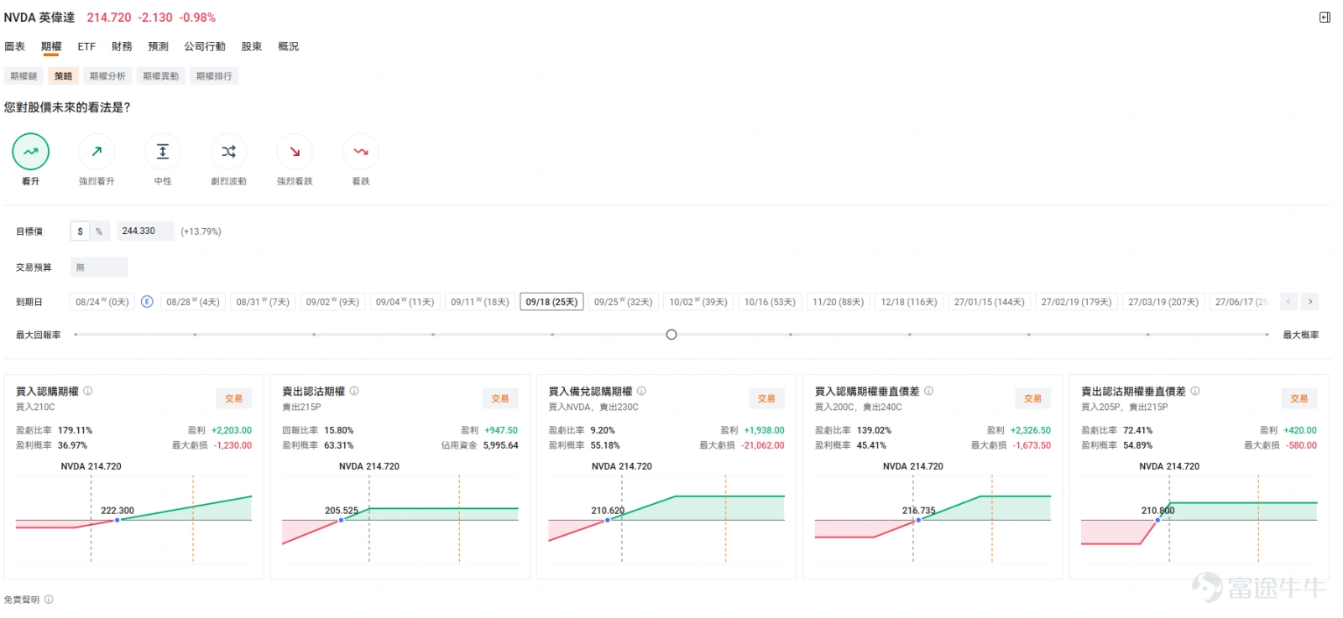Select expiry date 27/02/19 (179天)
1343x618 pixels.
1076,302
